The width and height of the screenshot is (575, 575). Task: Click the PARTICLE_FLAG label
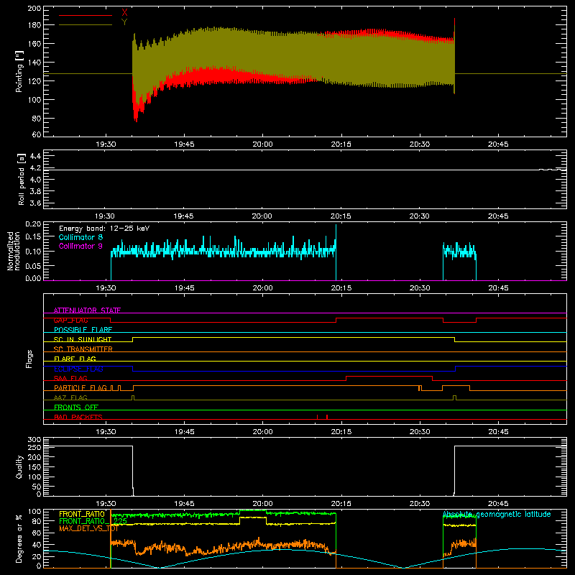[80, 387]
